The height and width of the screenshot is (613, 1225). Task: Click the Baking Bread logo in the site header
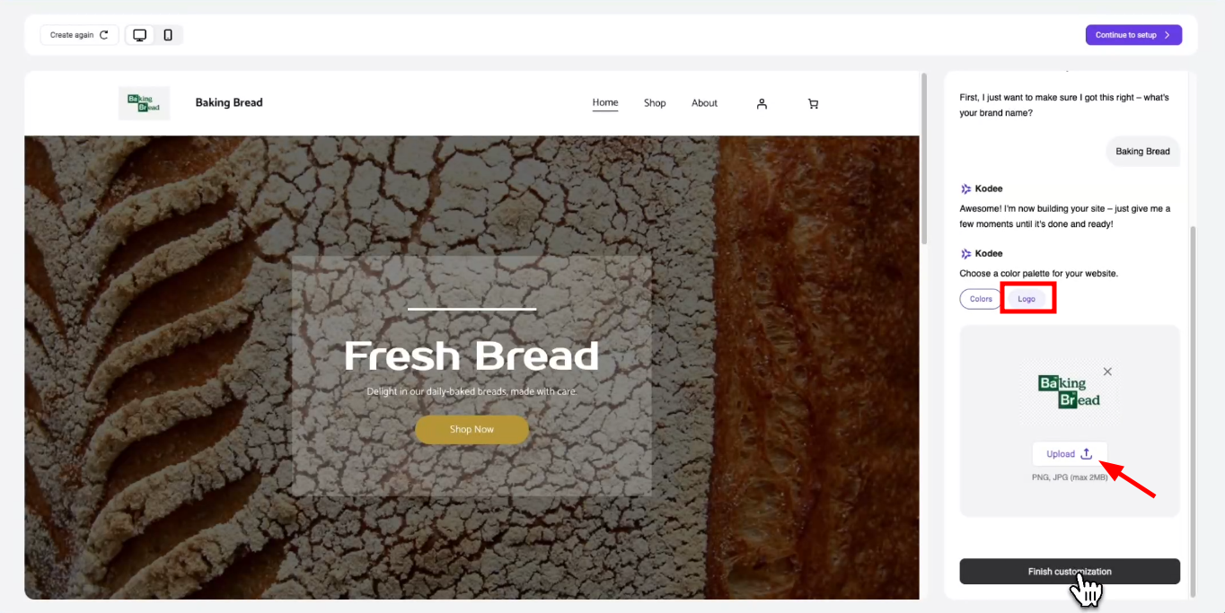(144, 103)
